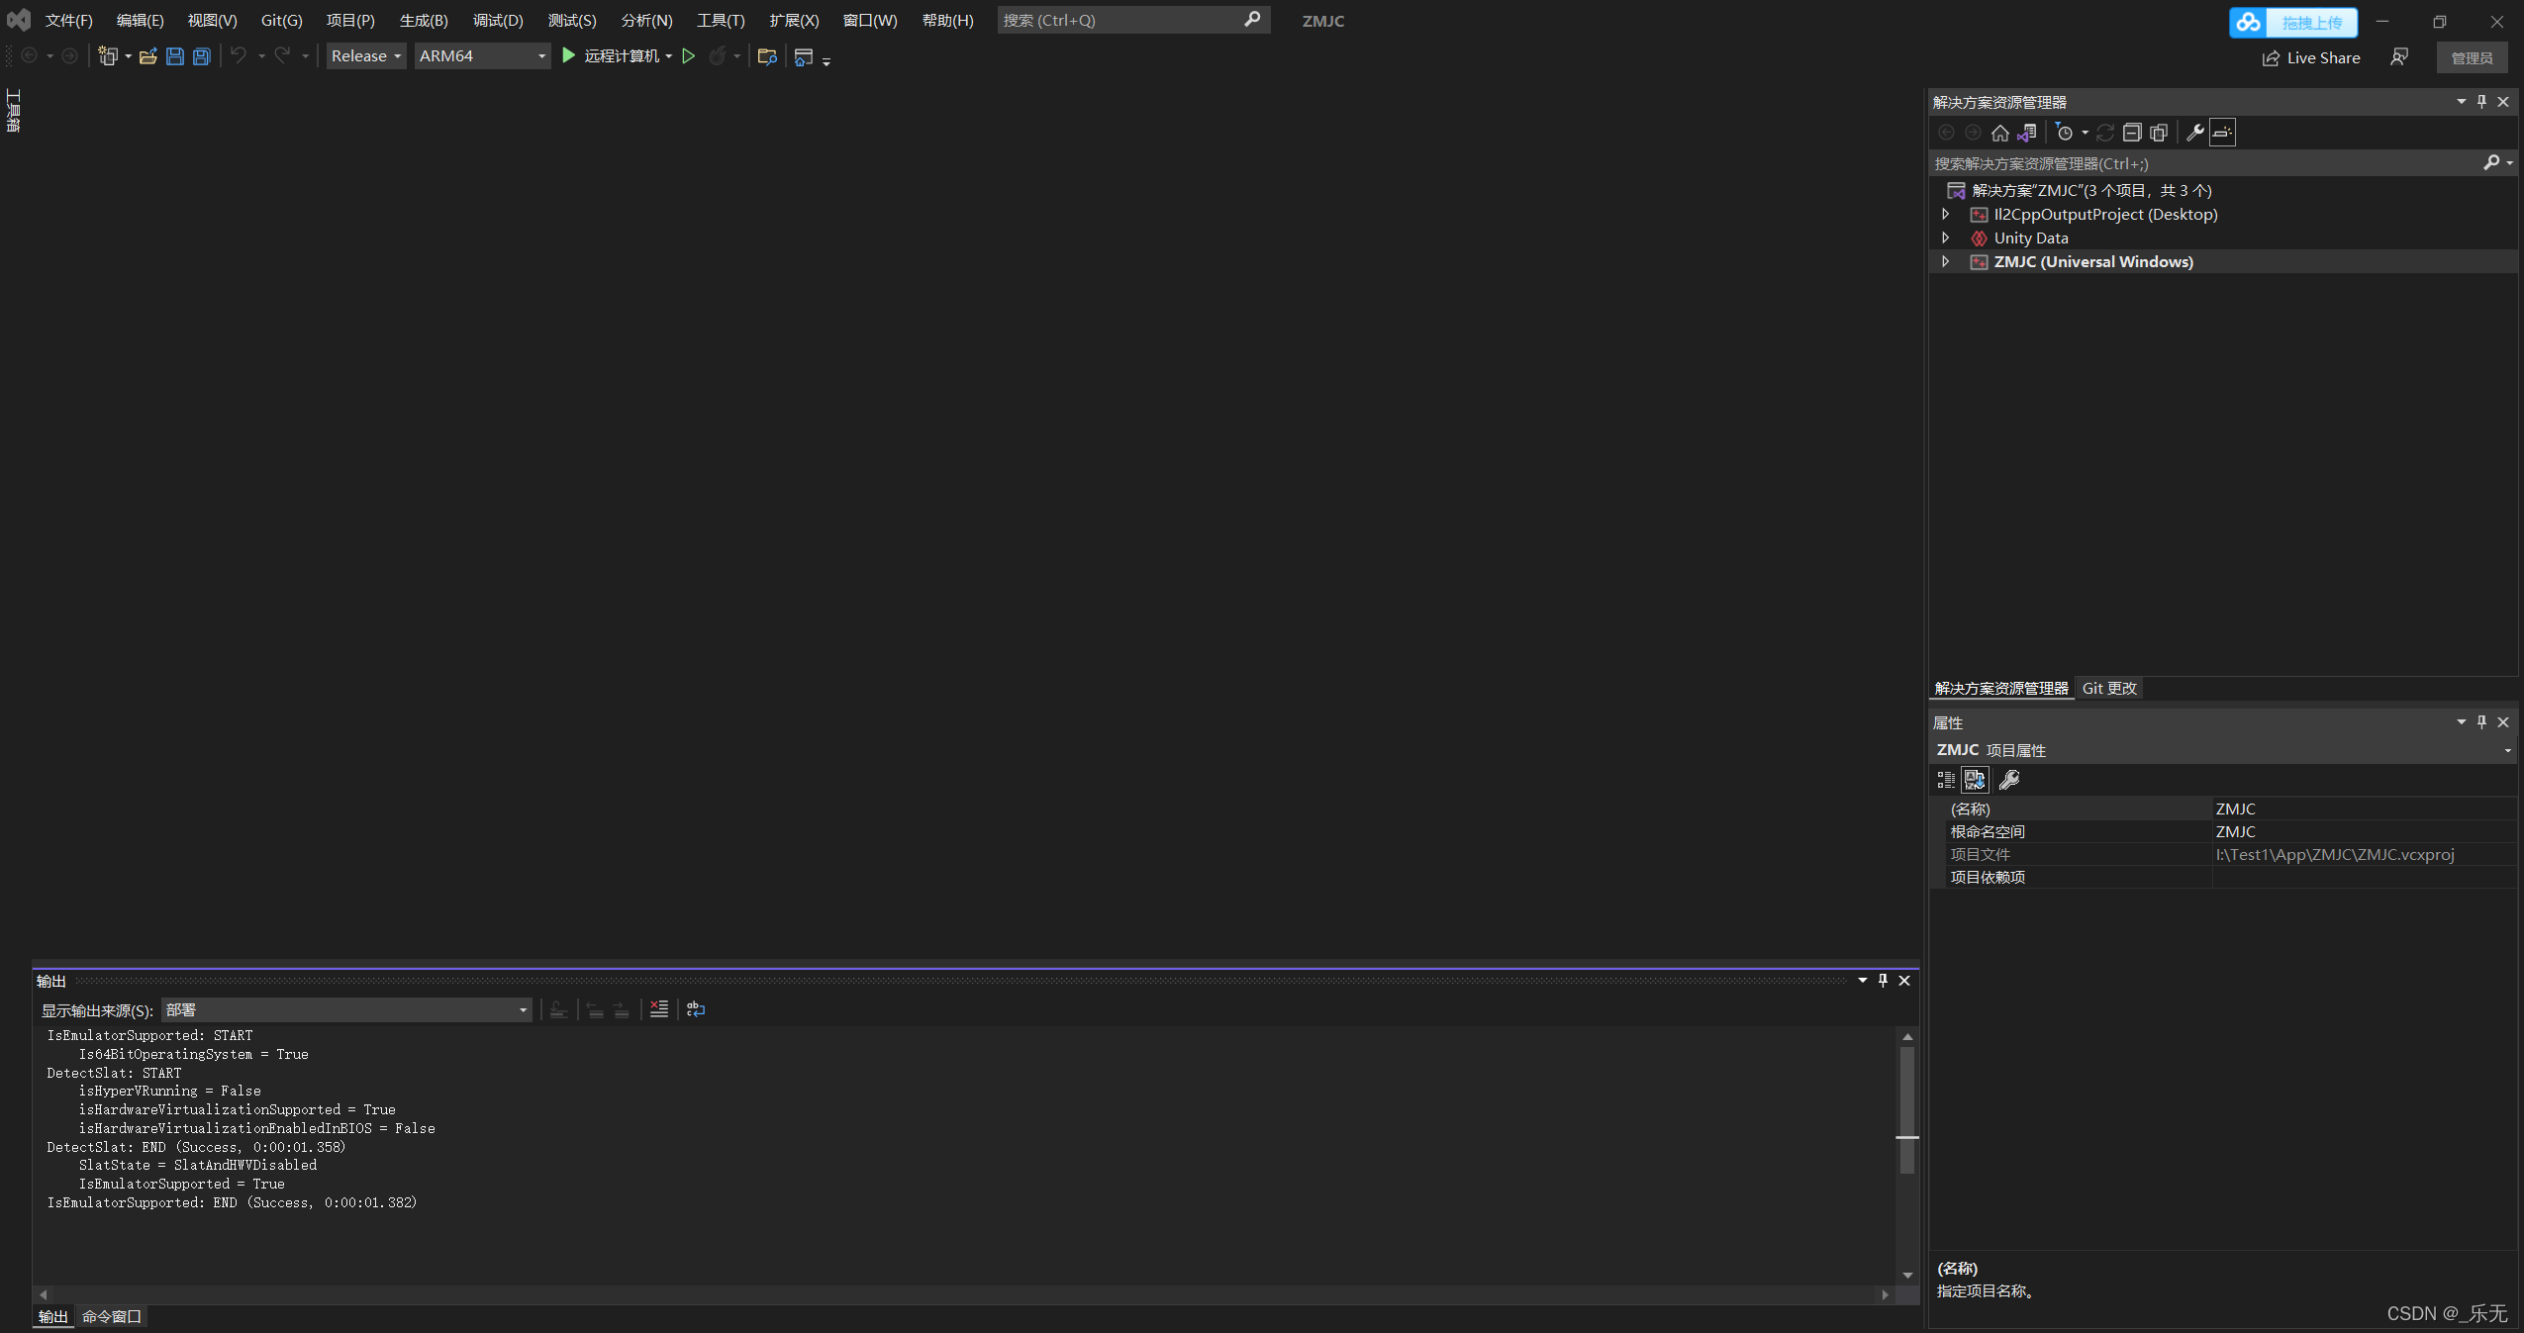Screen dimensions: 2524x1333
Task: Click Solution Explorer home icon
Action: click(x=1999, y=133)
